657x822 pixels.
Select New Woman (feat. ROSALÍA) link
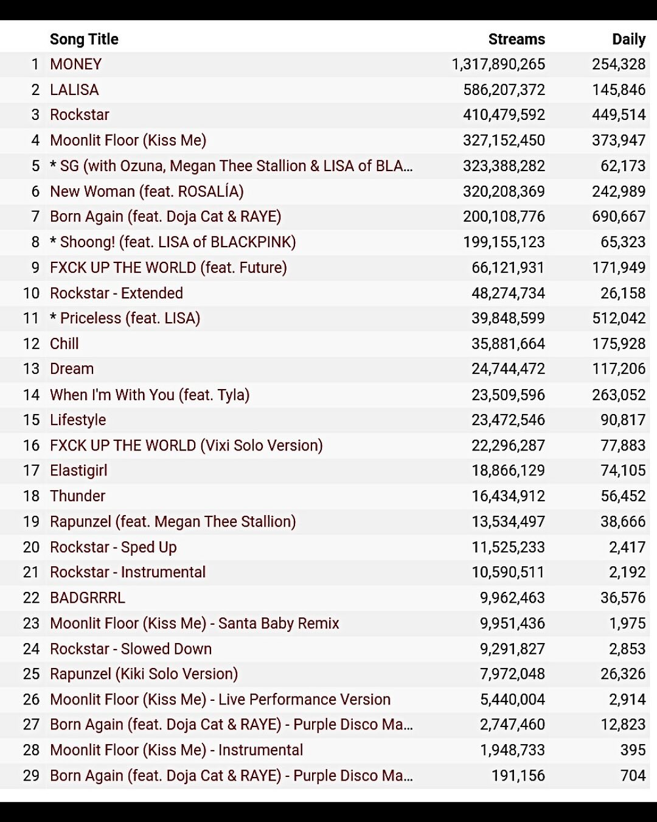pos(147,192)
